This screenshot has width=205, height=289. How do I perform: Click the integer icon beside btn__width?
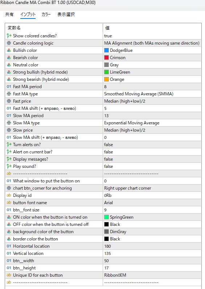tap(9, 261)
